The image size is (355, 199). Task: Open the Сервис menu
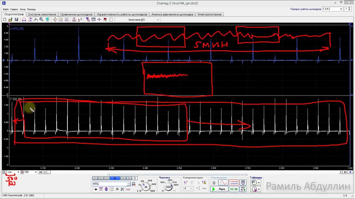(14, 9)
